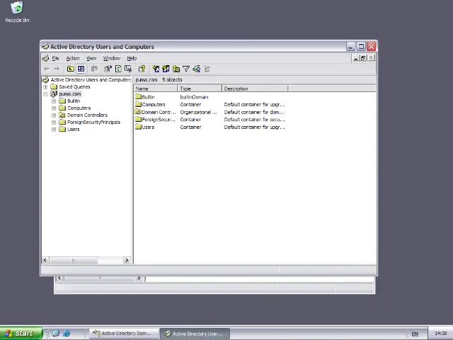Image resolution: width=453 pixels, height=340 pixels.
Task: Open filter options with the funnel icon
Action: [x=186, y=69]
